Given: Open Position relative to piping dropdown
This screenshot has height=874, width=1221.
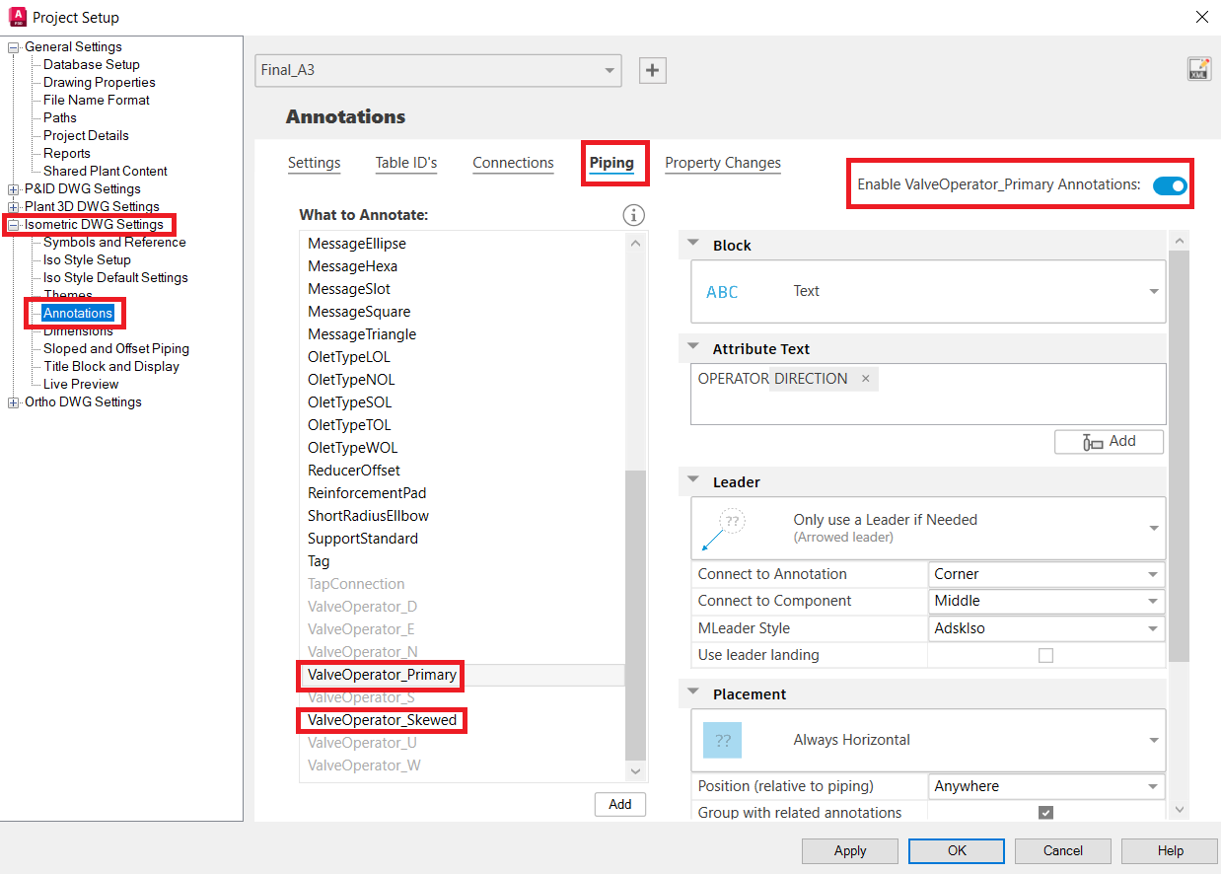Looking at the screenshot, I should (1046, 786).
